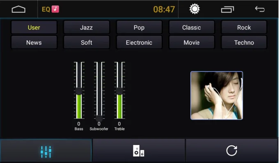Viewport: 279px width, 163px height.
Task: Click the Bass slider knob
Action: pyautogui.click(x=79, y=91)
